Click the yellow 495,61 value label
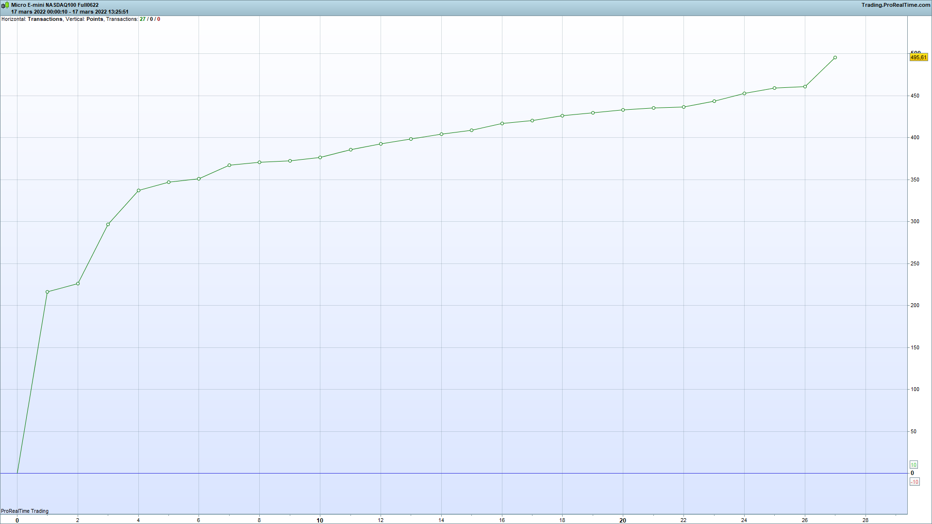This screenshot has width=932, height=524. pyautogui.click(x=918, y=57)
